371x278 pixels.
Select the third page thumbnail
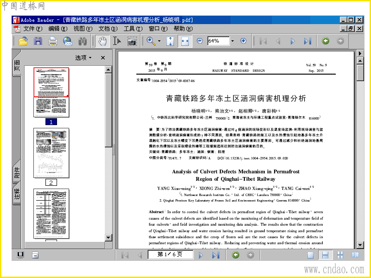click(x=51, y=214)
